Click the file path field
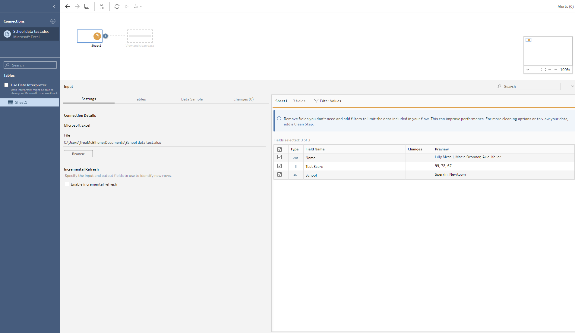The height and width of the screenshot is (333, 575). (x=165, y=143)
